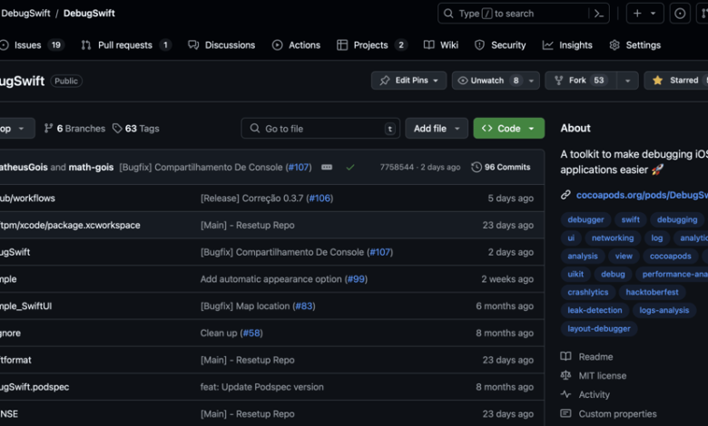The height and width of the screenshot is (426, 708).
Task: Click the leak-detection topic tag
Action: click(595, 311)
